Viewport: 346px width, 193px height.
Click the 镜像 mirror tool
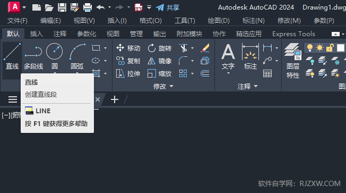tap(159, 61)
